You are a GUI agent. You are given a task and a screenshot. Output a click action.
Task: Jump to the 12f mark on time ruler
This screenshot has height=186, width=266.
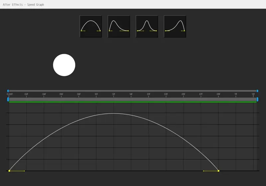(113, 94)
